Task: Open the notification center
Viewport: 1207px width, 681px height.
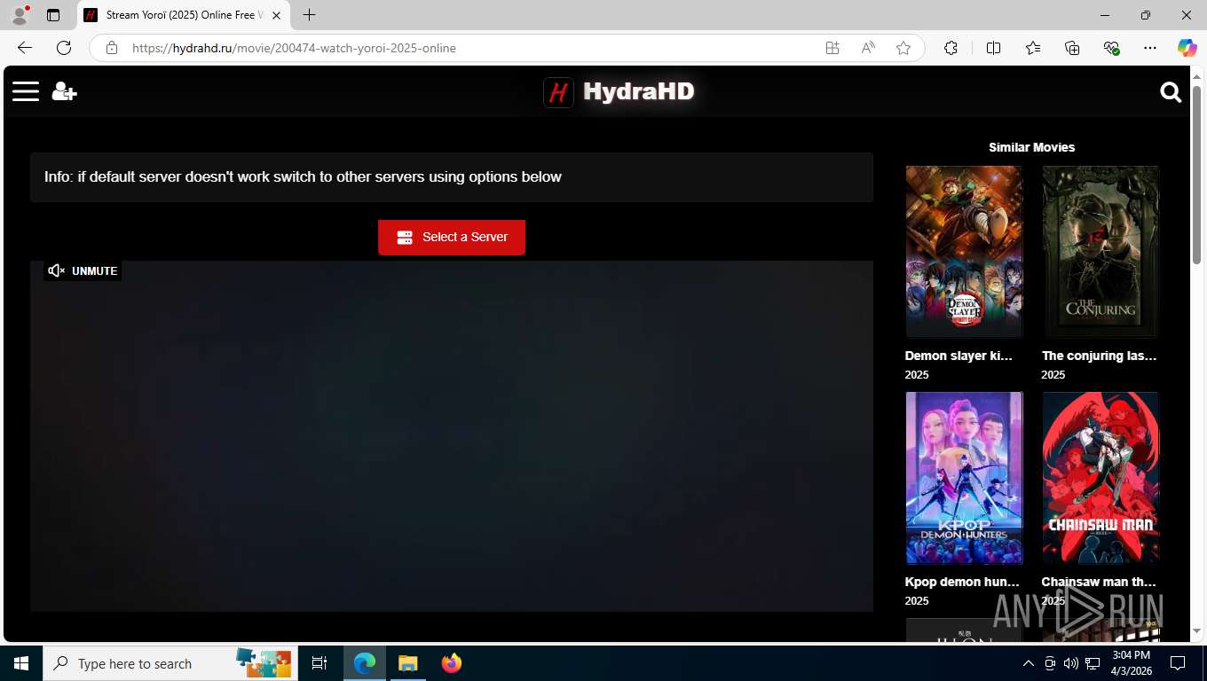Action: [x=1178, y=663]
